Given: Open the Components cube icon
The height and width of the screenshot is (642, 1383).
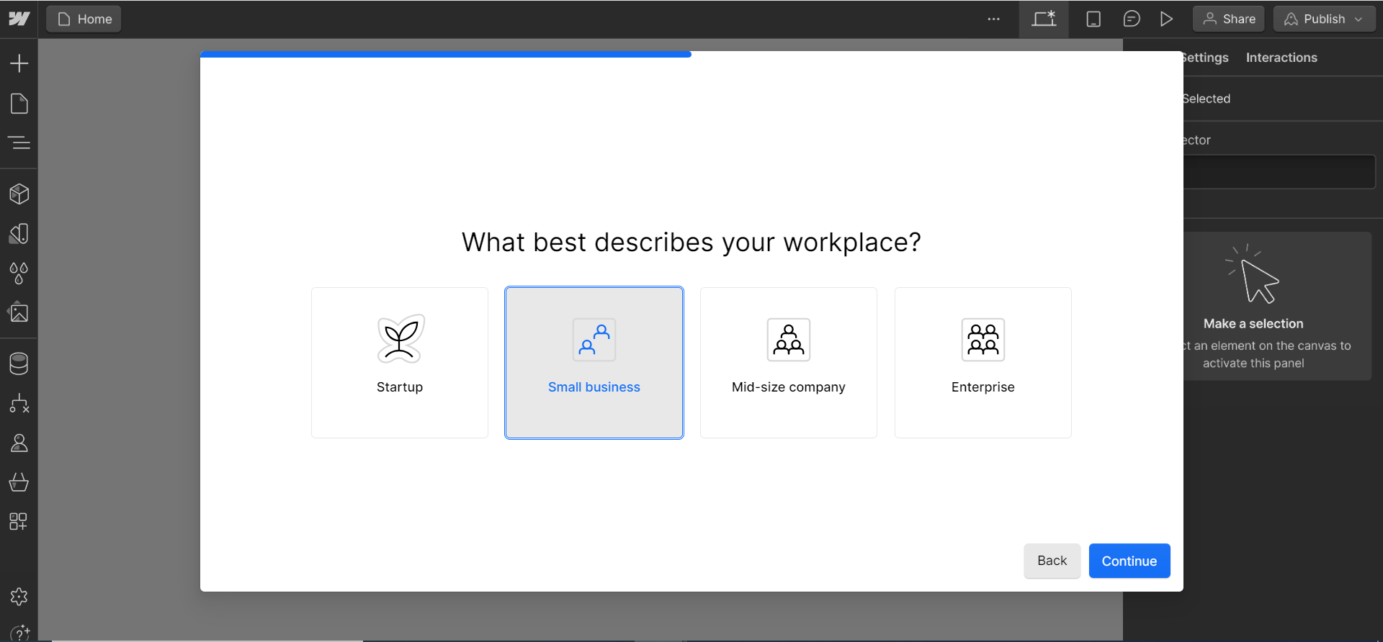Looking at the screenshot, I should [19, 194].
